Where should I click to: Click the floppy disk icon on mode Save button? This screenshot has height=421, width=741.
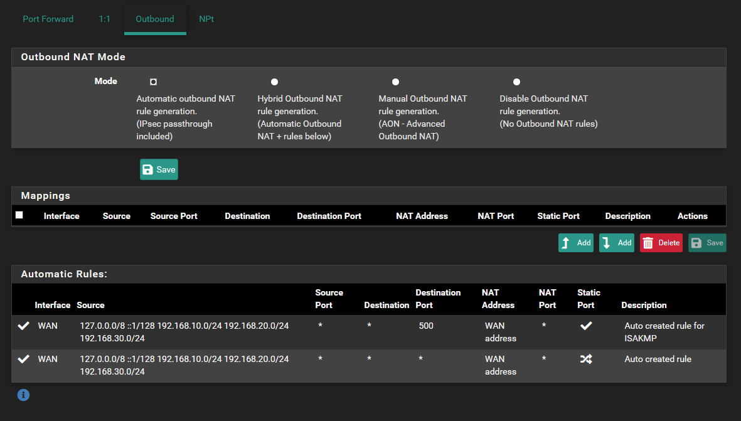148,169
